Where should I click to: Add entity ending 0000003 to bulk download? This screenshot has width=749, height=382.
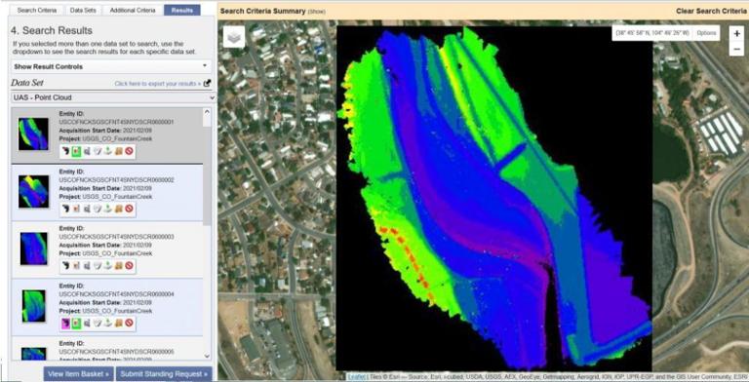coord(118,265)
